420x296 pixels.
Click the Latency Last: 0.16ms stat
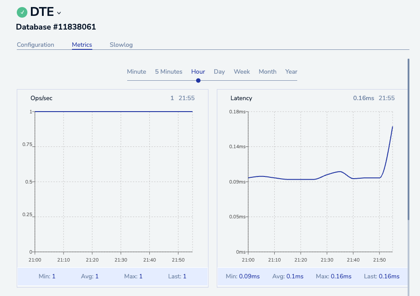coord(382,277)
